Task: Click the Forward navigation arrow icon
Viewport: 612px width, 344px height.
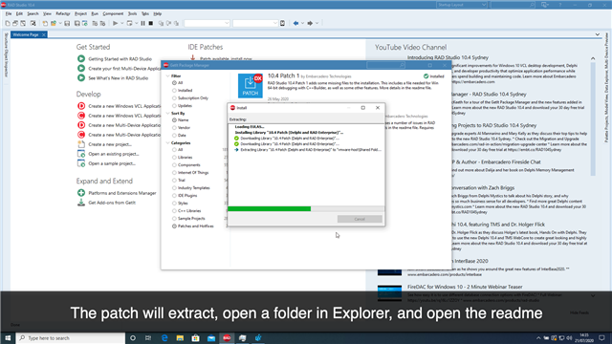Action: [310, 23]
